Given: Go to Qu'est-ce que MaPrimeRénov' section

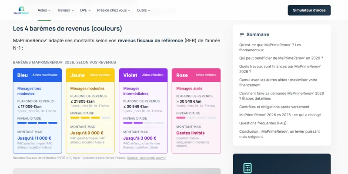Looking at the screenshot, I should coord(270,47).
